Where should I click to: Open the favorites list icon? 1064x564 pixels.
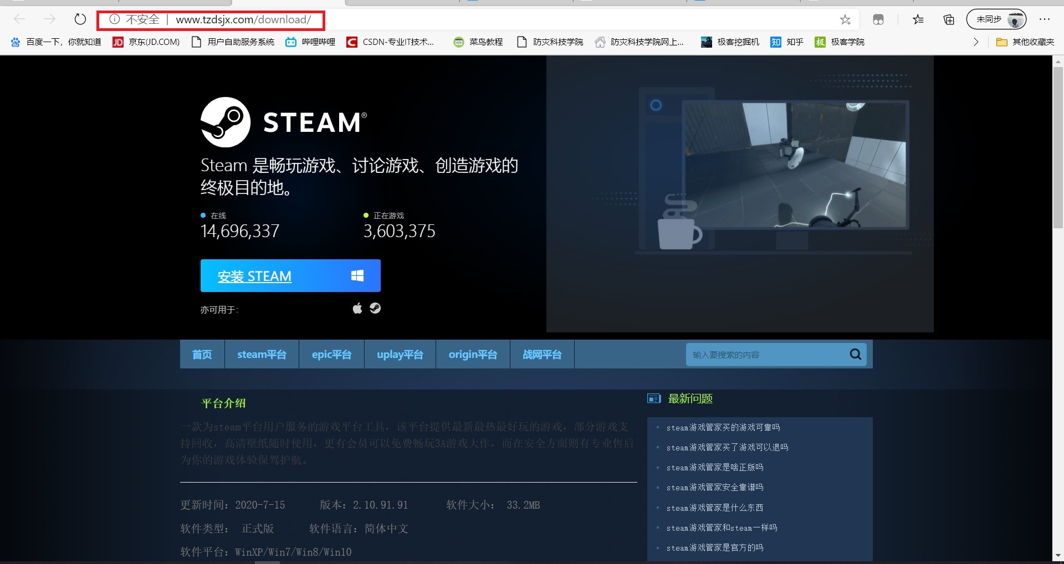tap(918, 20)
